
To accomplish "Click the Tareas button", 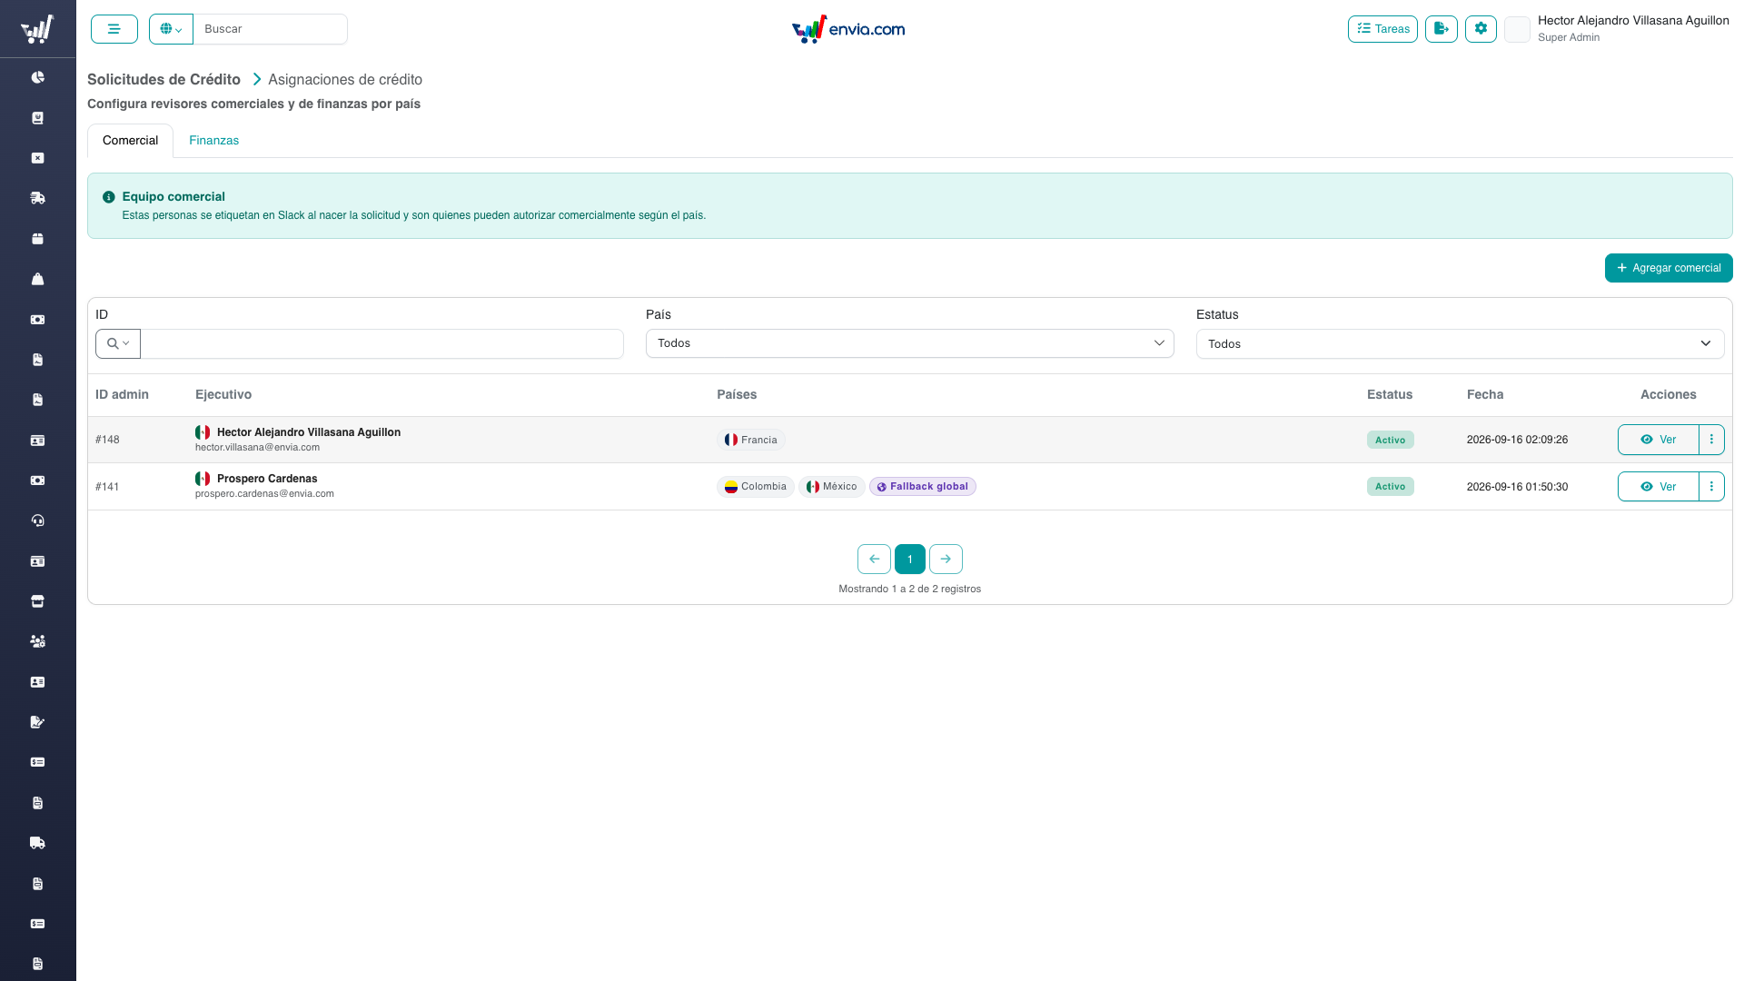I will coord(1382,29).
